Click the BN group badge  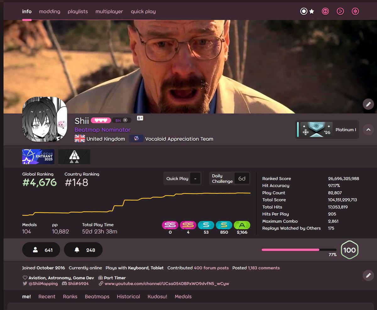pyautogui.click(x=122, y=120)
